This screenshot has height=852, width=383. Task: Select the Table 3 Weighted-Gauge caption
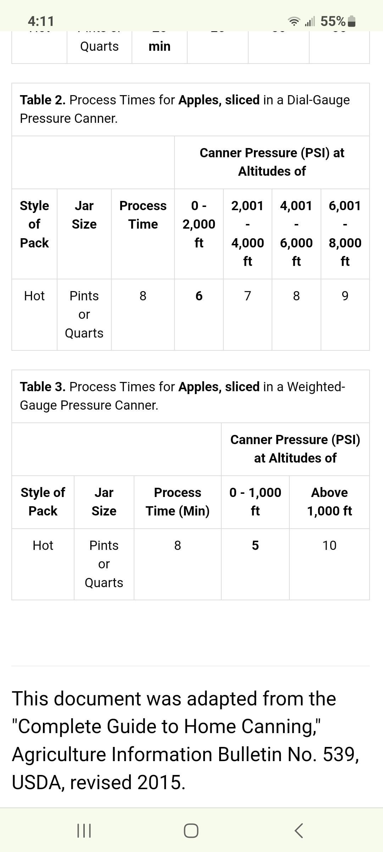[x=182, y=396]
